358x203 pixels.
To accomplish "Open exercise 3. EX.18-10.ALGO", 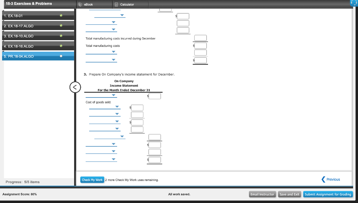I will pos(38,36).
